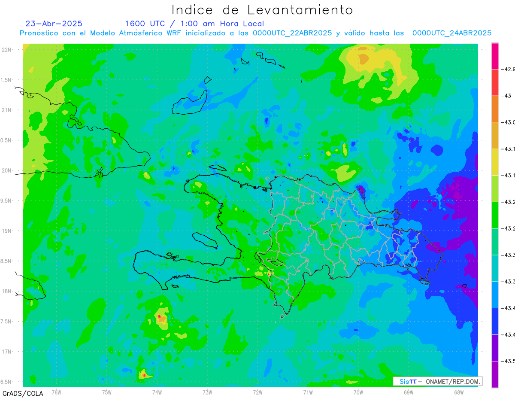The width and height of the screenshot is (515, 398).
Task: Click the magenta top segment of the color bar
Action: [x=495, y=56]
